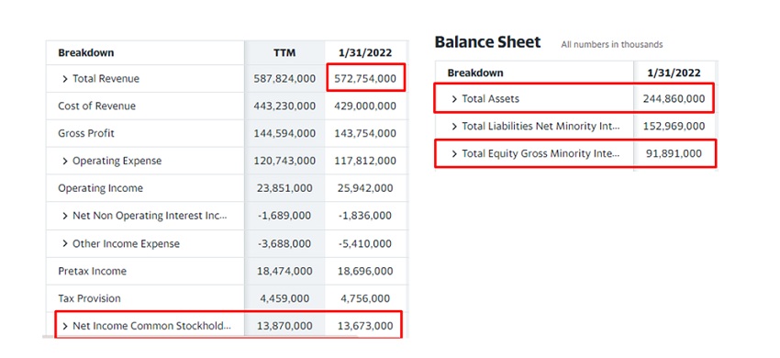780x358 pixels.
Task: Click Tax Provision value 4,459,000
Action: 284,298
